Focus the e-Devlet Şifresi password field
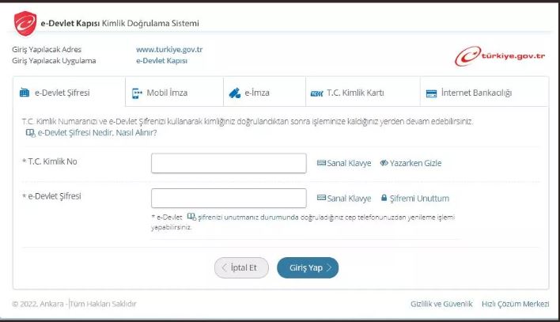560x322 pixels. [229, 198]
